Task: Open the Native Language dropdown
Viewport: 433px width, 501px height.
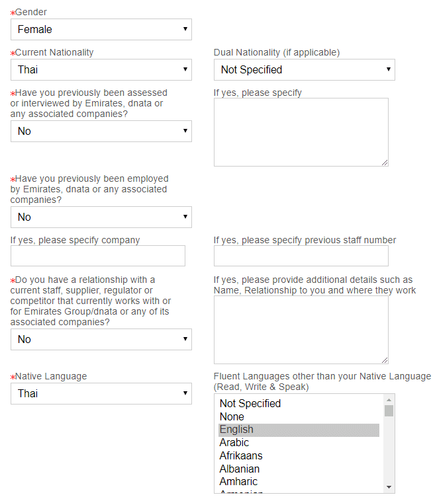Action: click(x=101, y=394)
